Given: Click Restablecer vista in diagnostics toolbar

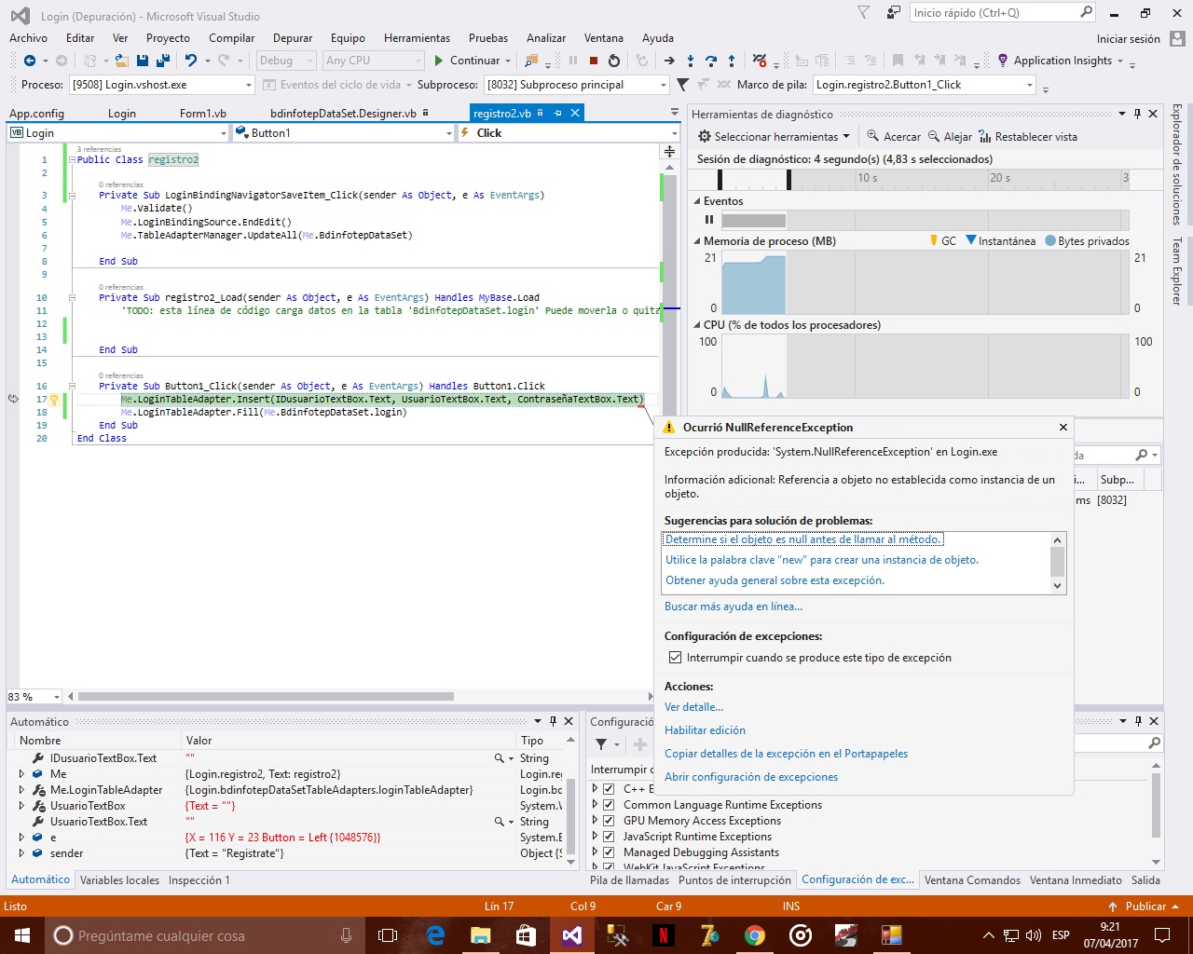Looking at the screenshot, I should click(1027, 137).
